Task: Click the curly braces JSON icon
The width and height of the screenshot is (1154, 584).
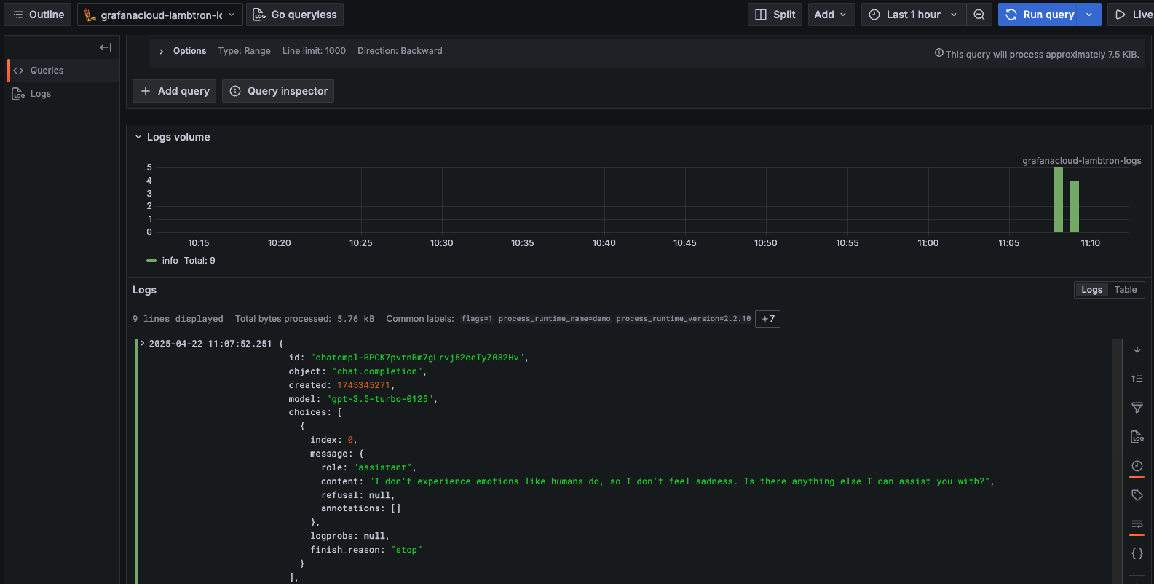Action: [1137, 553]
